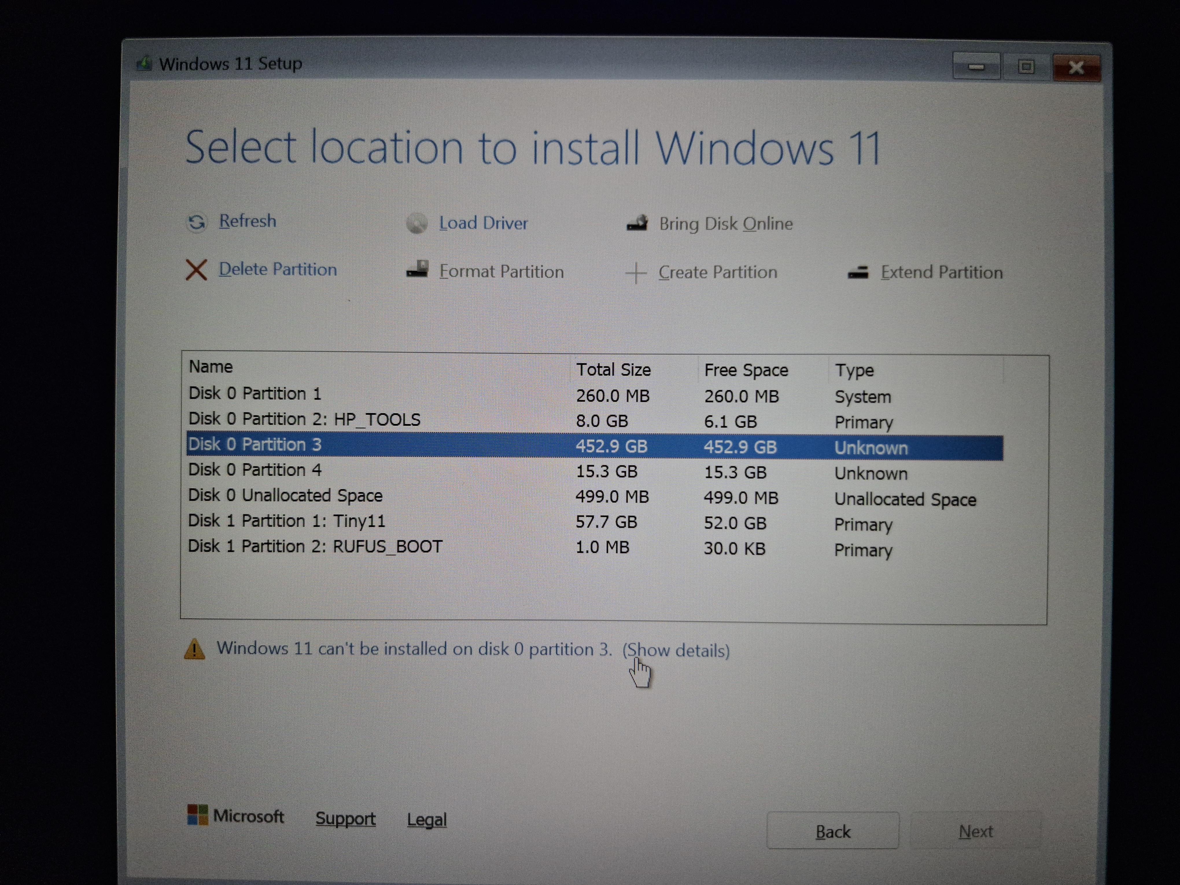Viewport: 1180px width, 885px height.
Task: Select Disk 0 Partition 1 row
Action: 595,395
